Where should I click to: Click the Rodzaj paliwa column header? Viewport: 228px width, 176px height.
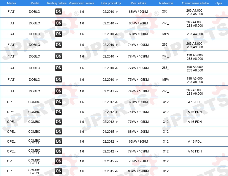(x=57, y=3)
